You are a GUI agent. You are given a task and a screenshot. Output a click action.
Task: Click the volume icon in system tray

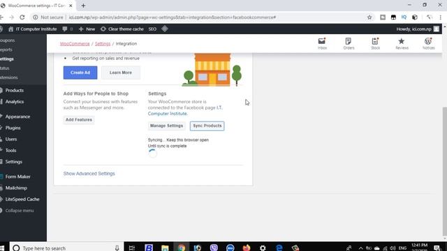[393, 248]
